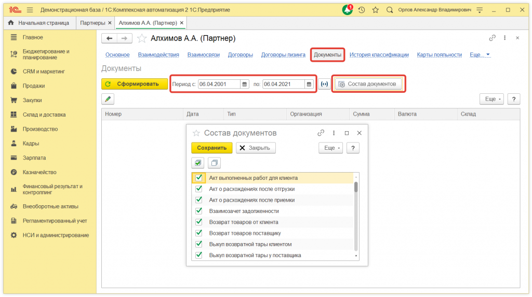
Task: Click the check all boxes icon
Action: tap(198, 163)
